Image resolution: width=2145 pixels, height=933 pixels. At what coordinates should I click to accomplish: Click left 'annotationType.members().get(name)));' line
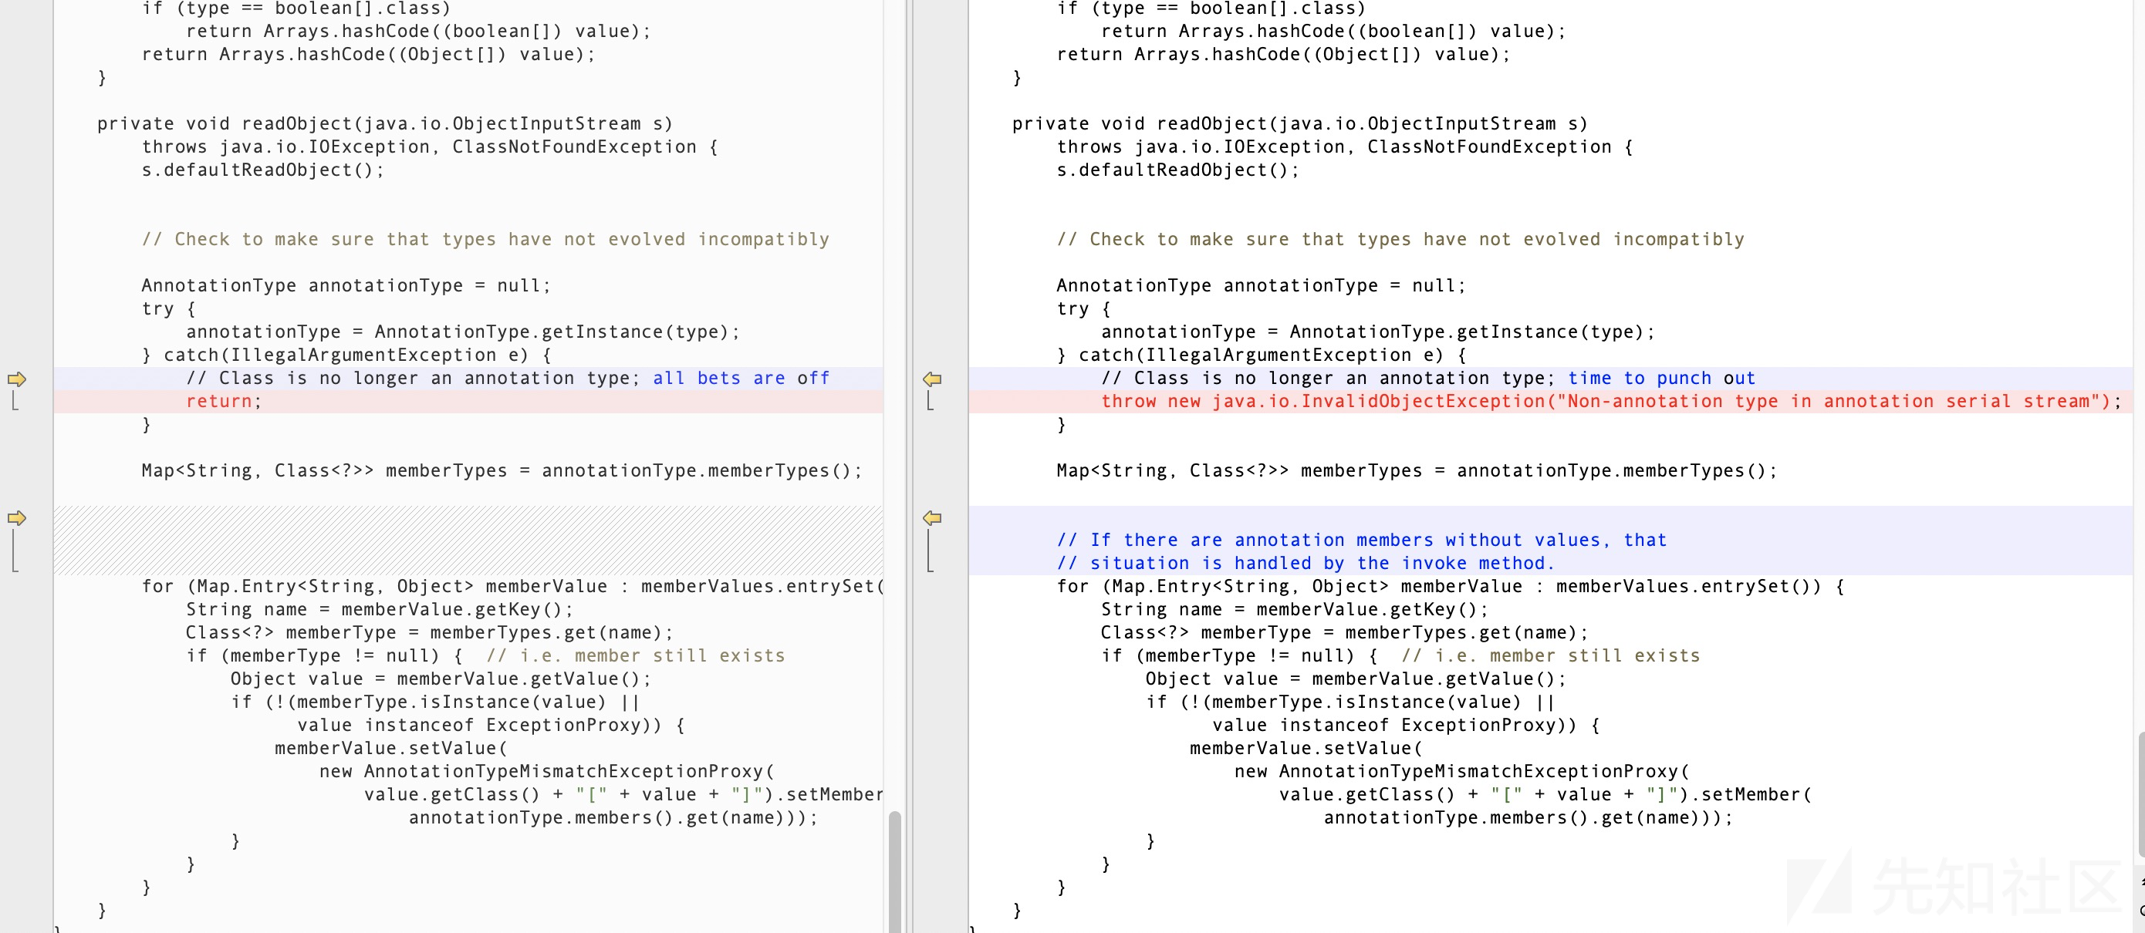(613, 818)
